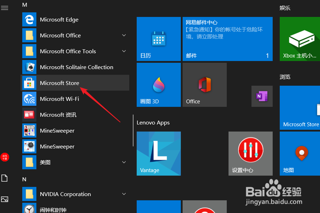The width and height of the screenshot is (320, 213).
Task: Open the 画图 3D tile
Action: coord(159,85)
